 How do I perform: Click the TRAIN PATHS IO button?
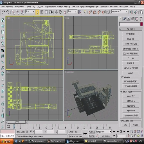coord(131,44)
